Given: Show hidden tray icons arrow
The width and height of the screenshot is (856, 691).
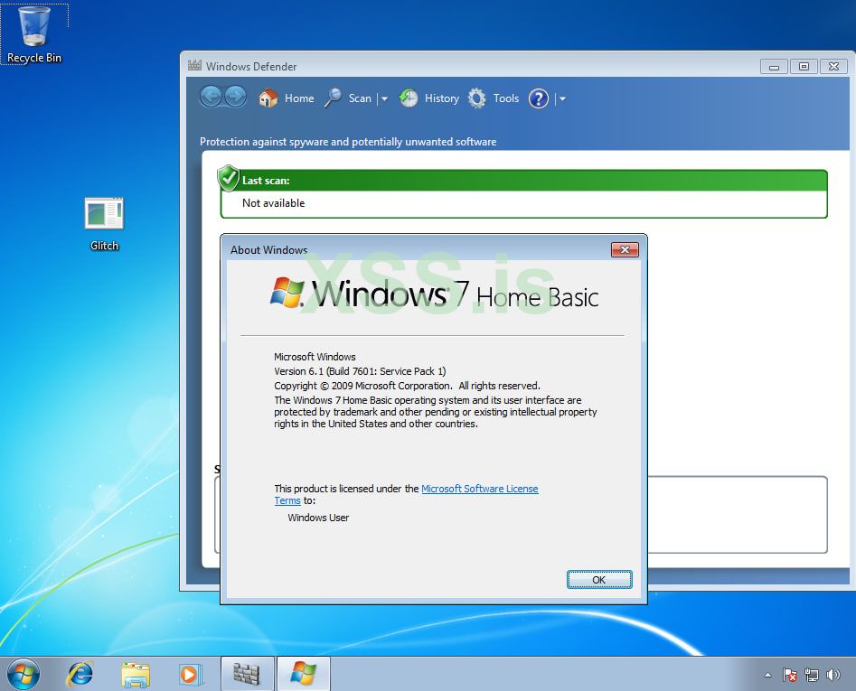Looking at the screenshot, I should pyautogui.click(x=767, y=675).
